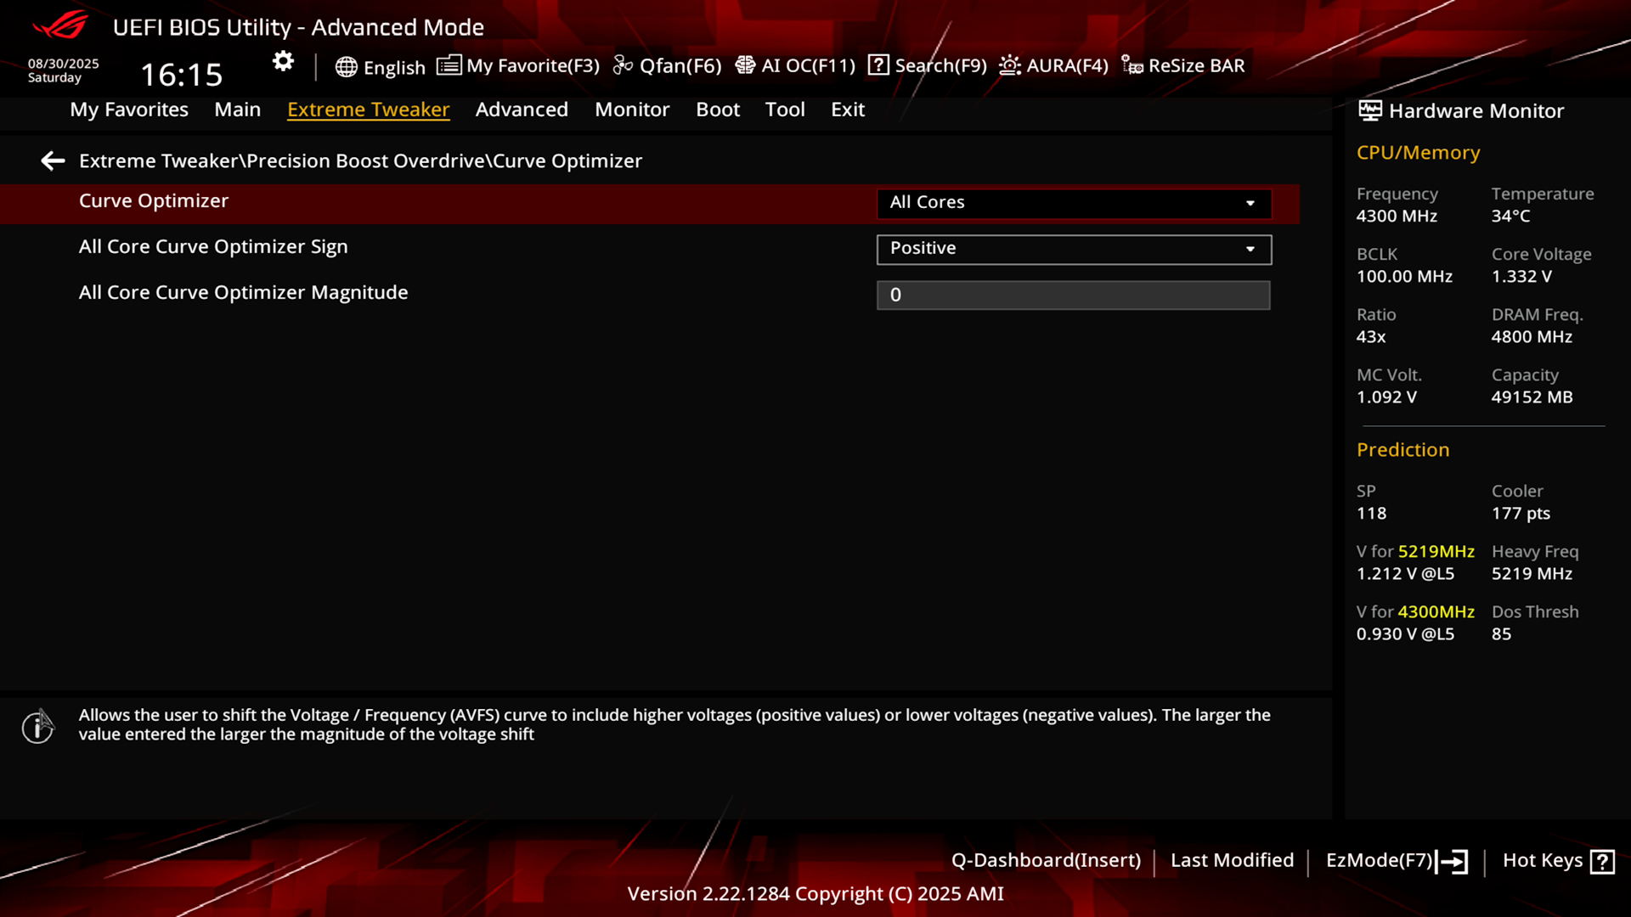Switch to the Advanced tab
This screenshot has width=1631, height=917.
pos(522,110)
